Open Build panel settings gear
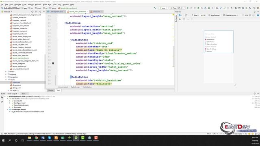This screenshot has width=260, height=146. pos(255,94)
